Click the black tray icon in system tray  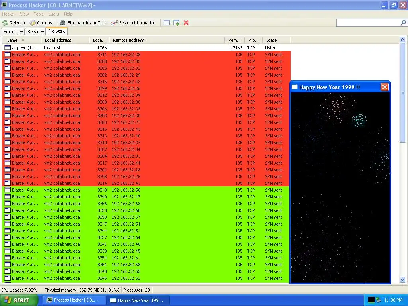(371, 300)
